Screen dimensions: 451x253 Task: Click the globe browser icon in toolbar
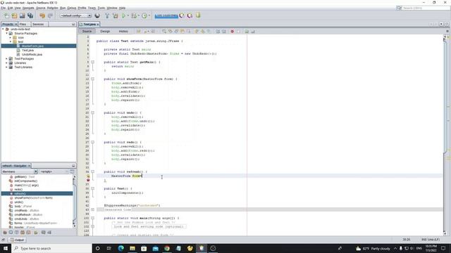(97, 15)
